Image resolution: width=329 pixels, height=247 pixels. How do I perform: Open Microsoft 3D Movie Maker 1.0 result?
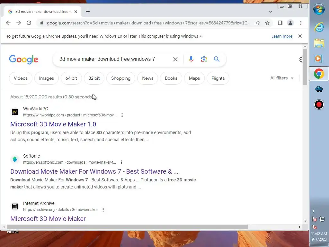(x=53, y=124)
